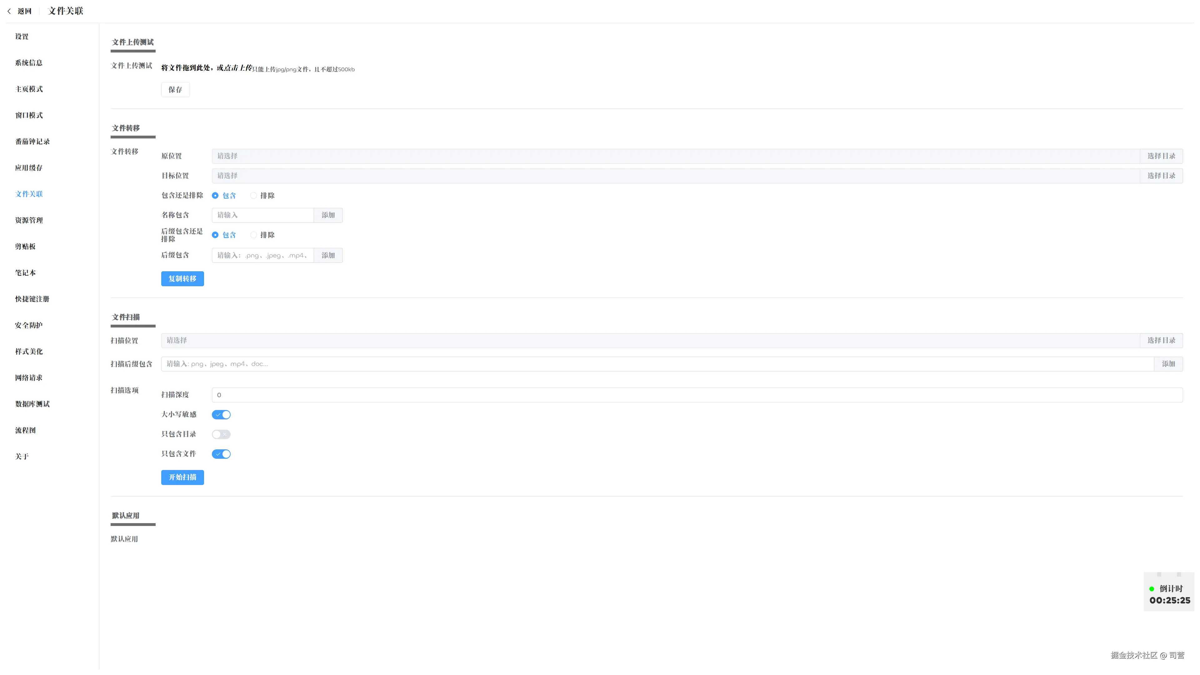The width and height of the screenshot is (1200, 675).
Task: Toggle the case sensitive switch
Action: click(x=221, y=415)
